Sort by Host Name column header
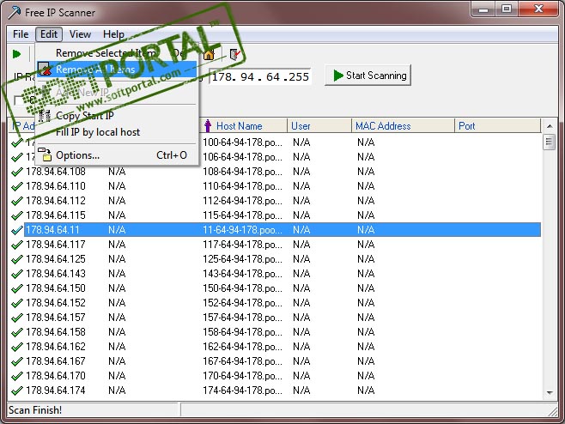565x424 pixels. (244, 125)
